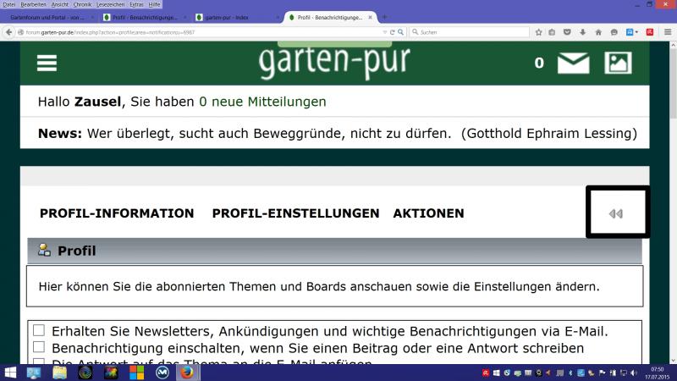677x381 pixels.
Task: Open Firefox downloads arrow icon
Action: [582, 32]
